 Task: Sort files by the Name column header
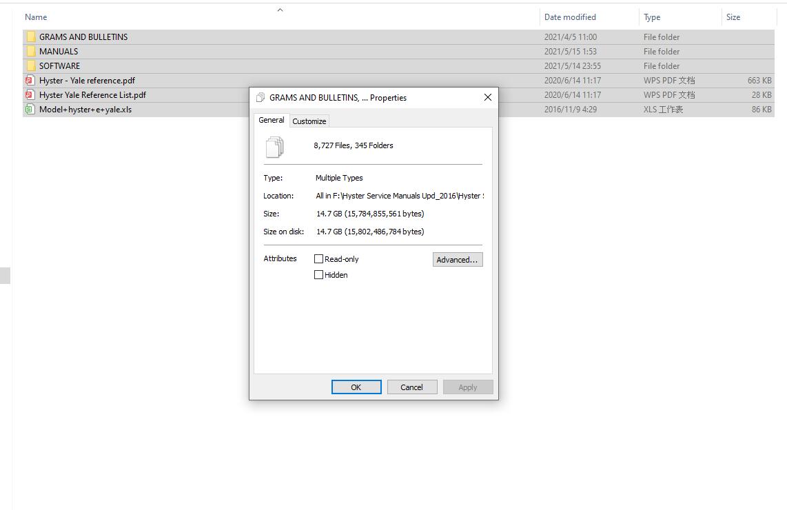pyautogui.click(x=36, y=17)
